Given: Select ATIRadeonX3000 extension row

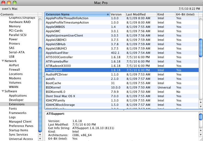Looking at the screenshot, I should 122,66.
